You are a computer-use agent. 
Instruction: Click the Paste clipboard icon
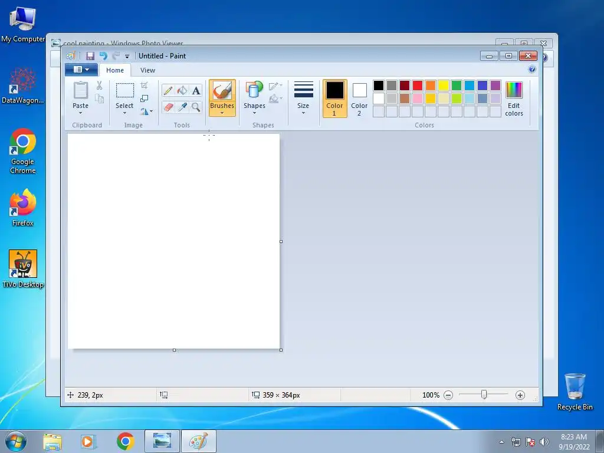point(80,90)
